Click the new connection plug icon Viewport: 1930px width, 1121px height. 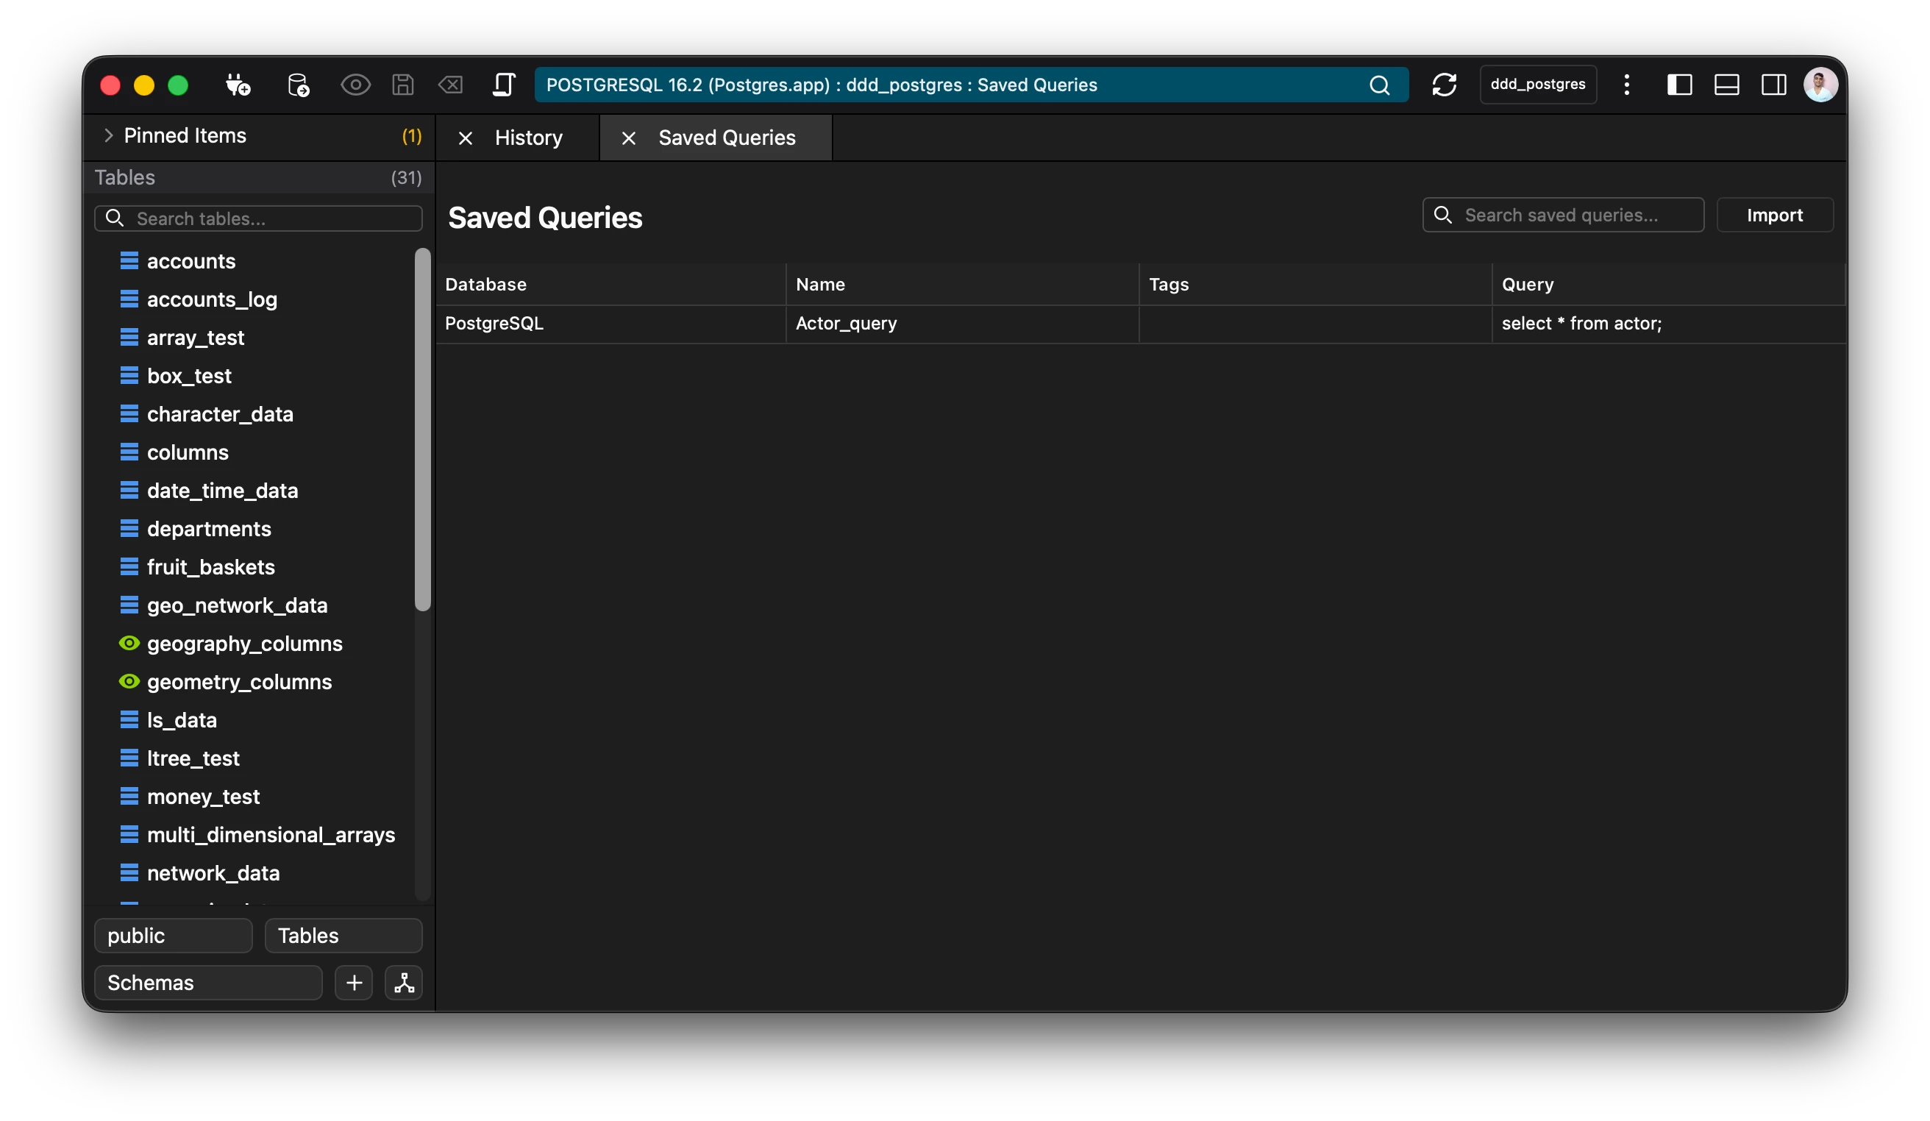[238, 85]
